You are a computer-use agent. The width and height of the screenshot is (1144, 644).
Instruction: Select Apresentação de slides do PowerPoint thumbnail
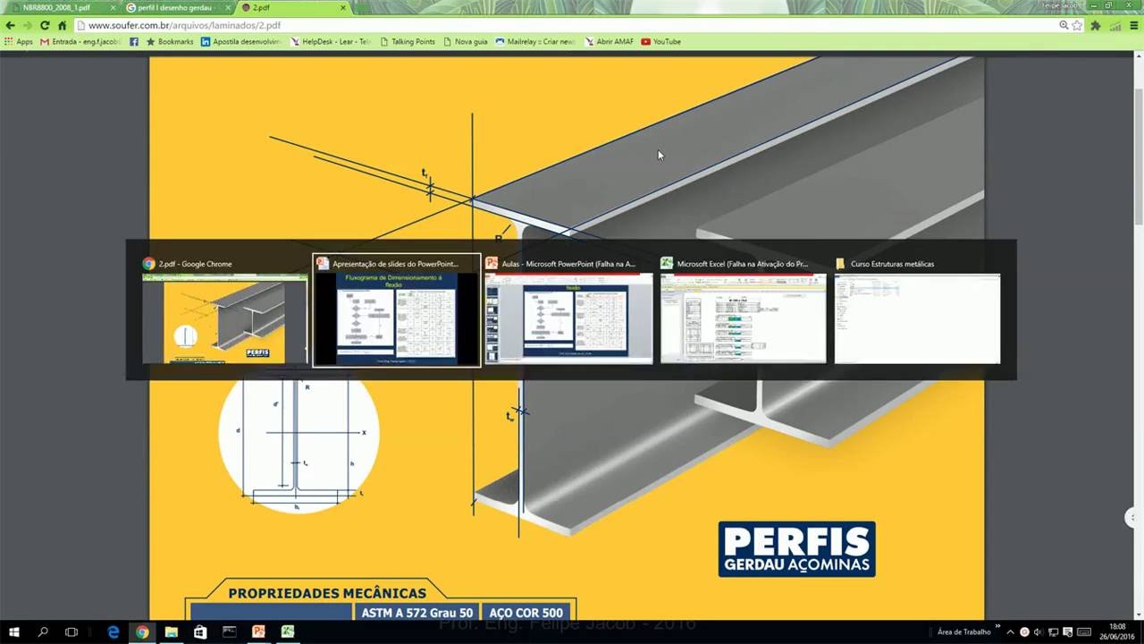pos(397,310)
